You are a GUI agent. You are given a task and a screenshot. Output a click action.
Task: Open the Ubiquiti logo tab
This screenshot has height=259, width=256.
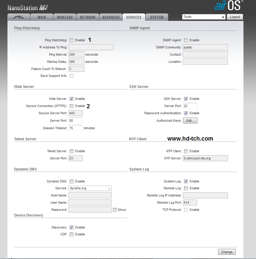(19, 17)
